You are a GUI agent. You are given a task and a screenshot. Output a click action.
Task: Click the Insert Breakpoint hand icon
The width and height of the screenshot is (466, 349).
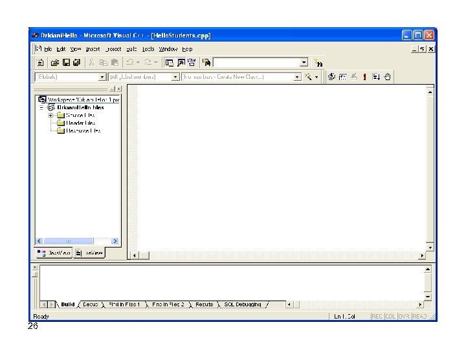(387, 77)
